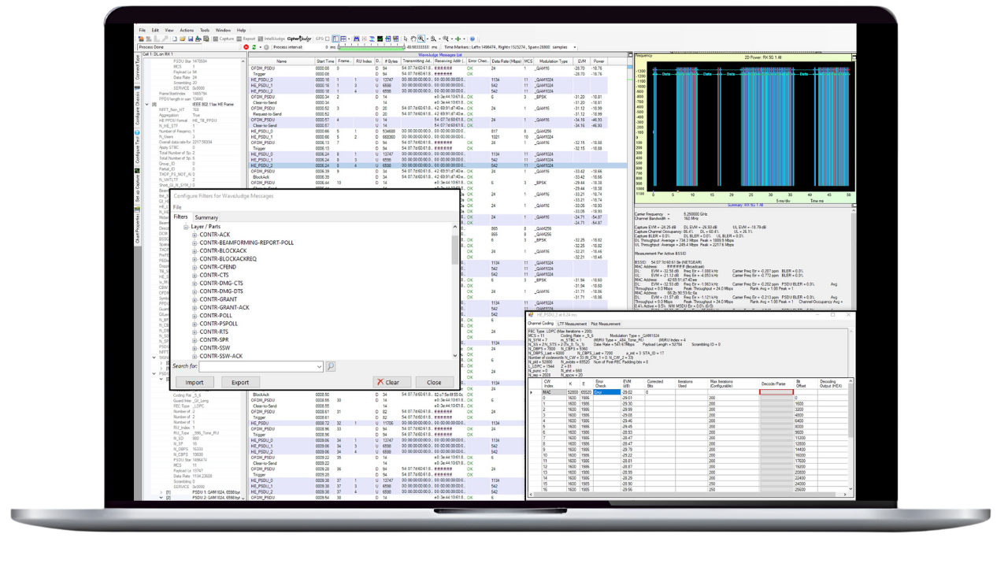
Task: Switch to the Summary tab in filter dialog
Action: 206,217
